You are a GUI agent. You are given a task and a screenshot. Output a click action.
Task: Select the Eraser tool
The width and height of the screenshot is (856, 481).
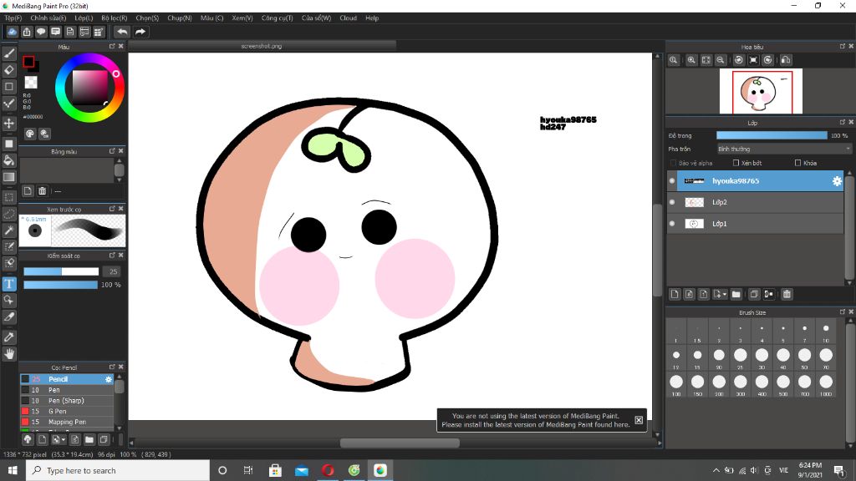coord(9,69)
